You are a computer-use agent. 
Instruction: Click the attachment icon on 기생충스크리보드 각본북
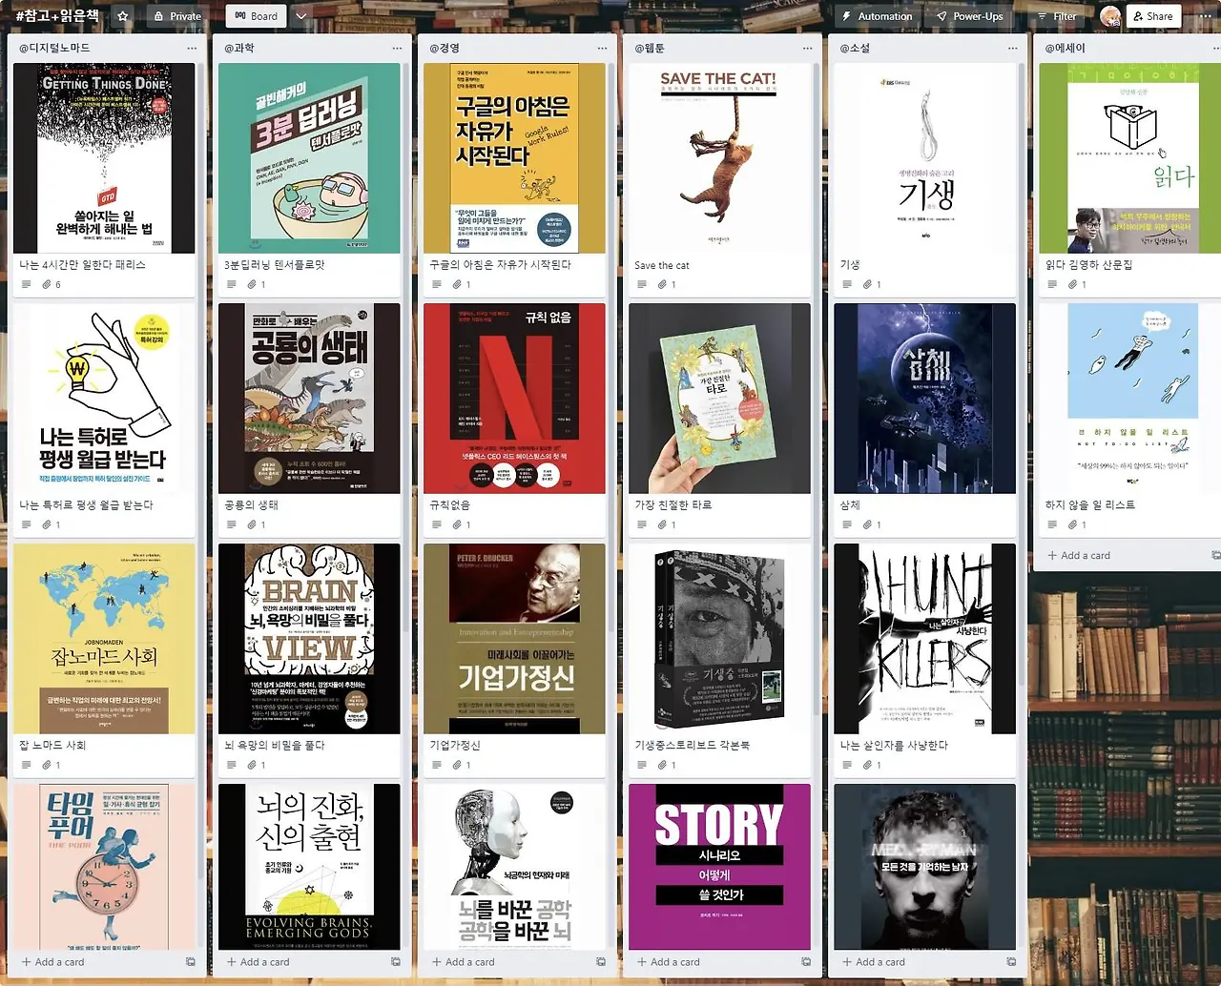point(661,765)
